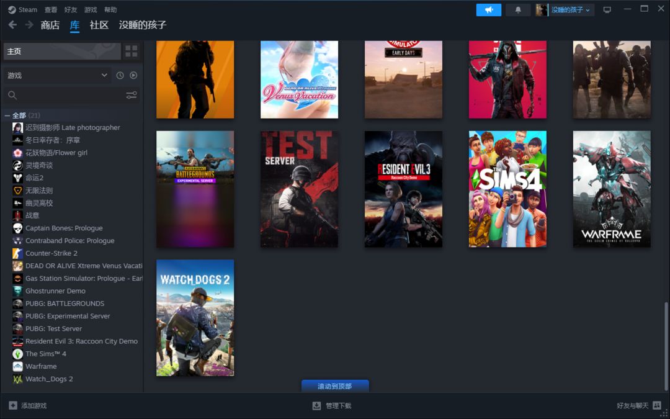
Task: Select 迟到摄影师 Late photographer entry
Action: [73, 127]
